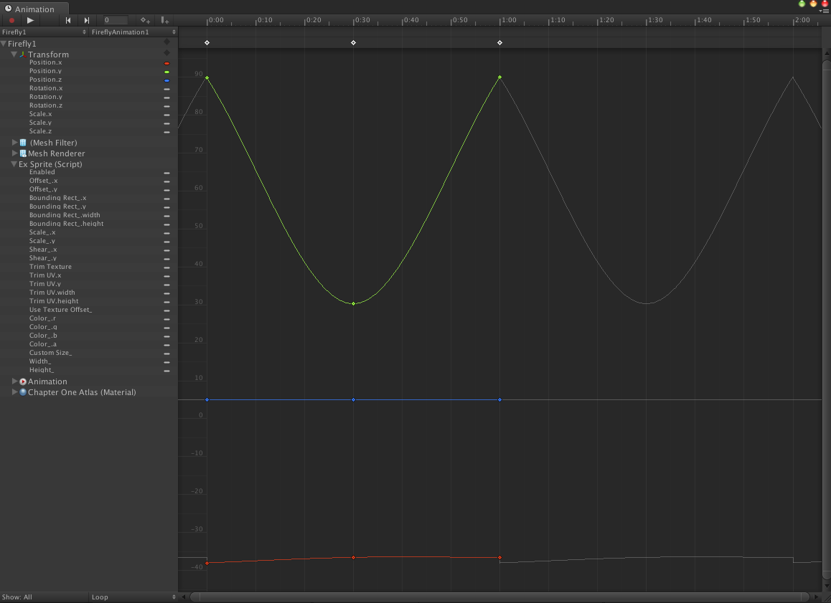Play the animation clip
The image size is (831, 603).
(30, 20)
